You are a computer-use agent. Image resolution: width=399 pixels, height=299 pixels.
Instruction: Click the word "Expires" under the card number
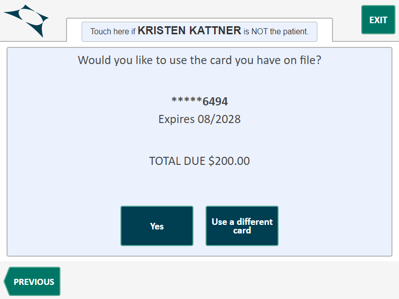point(176,119)
